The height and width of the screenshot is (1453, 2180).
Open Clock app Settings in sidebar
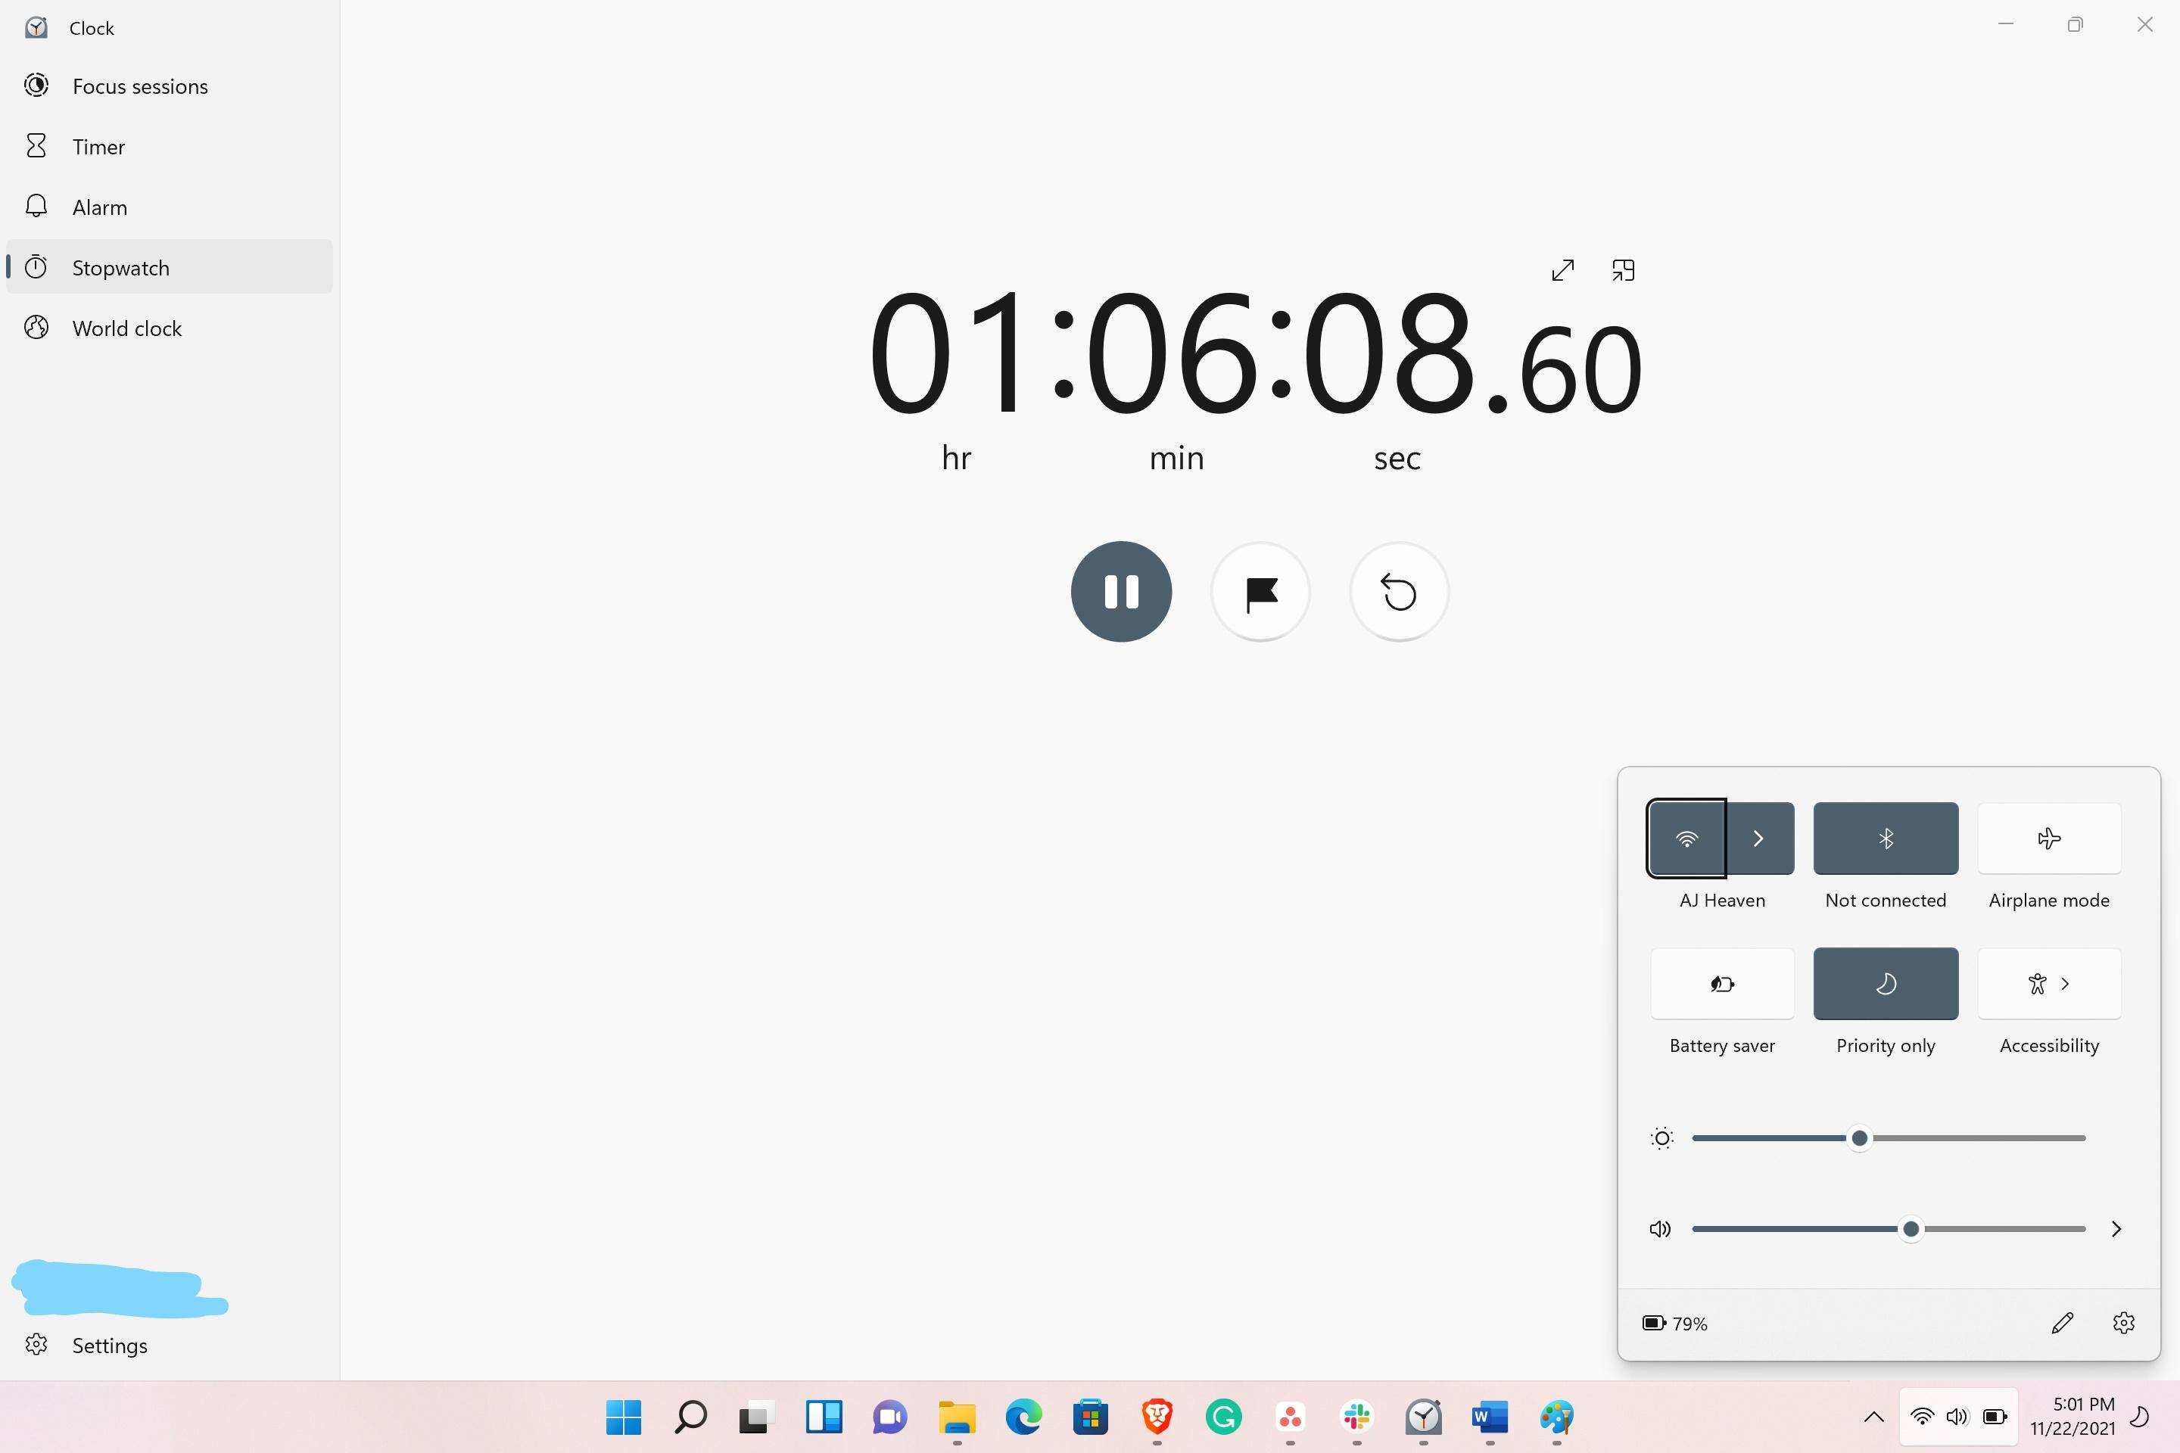pos(108,1346)
